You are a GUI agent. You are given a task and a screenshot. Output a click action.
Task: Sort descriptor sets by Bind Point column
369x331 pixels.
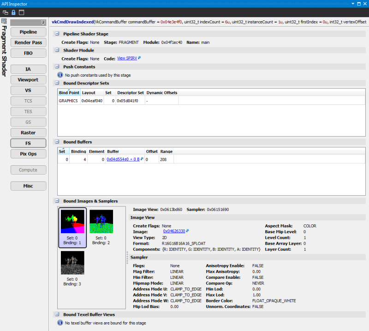[x=68, y=93]
